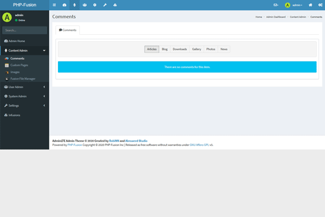Screen dimensions: 325x217
Task: Click the Comments icon in sidebar submenu
Action: [x=6, y=59]
